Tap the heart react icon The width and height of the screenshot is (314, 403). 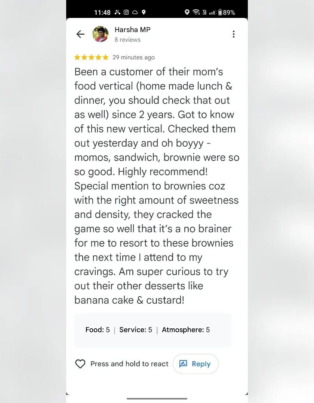point(80,364)
